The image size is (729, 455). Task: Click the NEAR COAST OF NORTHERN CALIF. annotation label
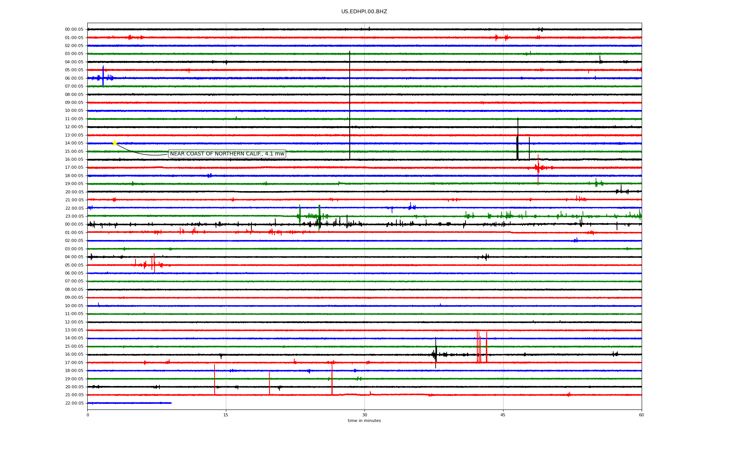pyautogui.click(x=227, y=154)
